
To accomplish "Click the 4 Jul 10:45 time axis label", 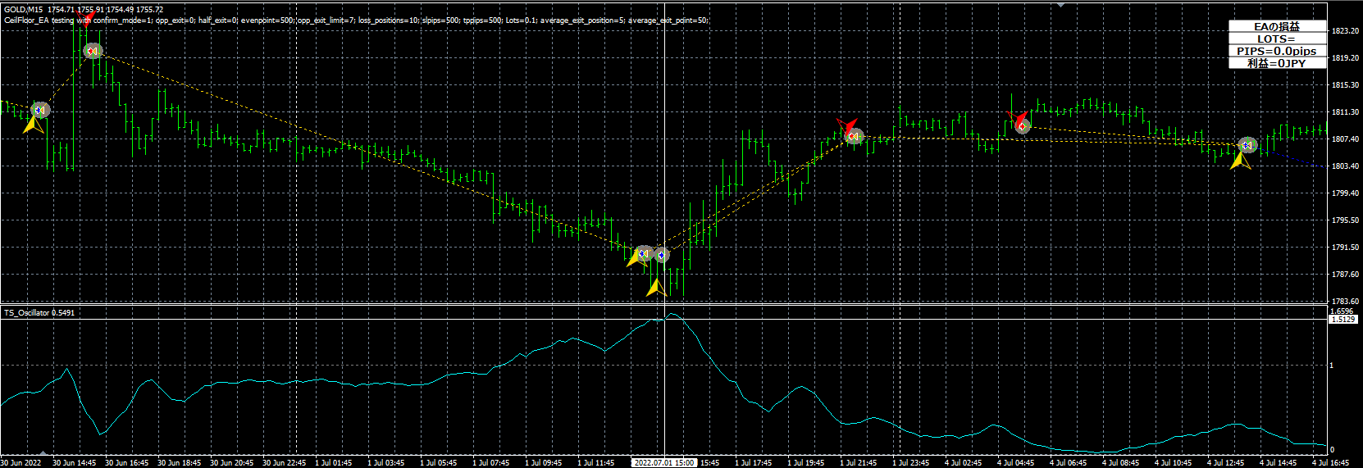I will 1173,462.
